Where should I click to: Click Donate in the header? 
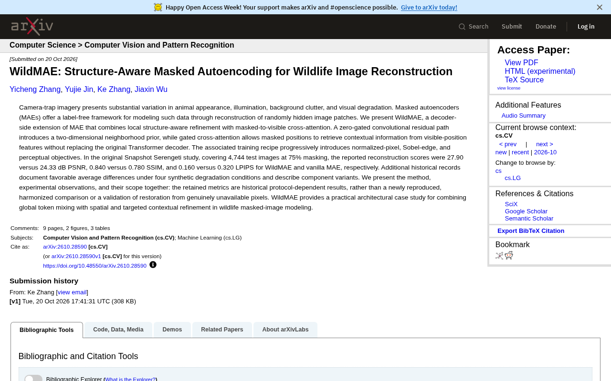click(546, 27)
